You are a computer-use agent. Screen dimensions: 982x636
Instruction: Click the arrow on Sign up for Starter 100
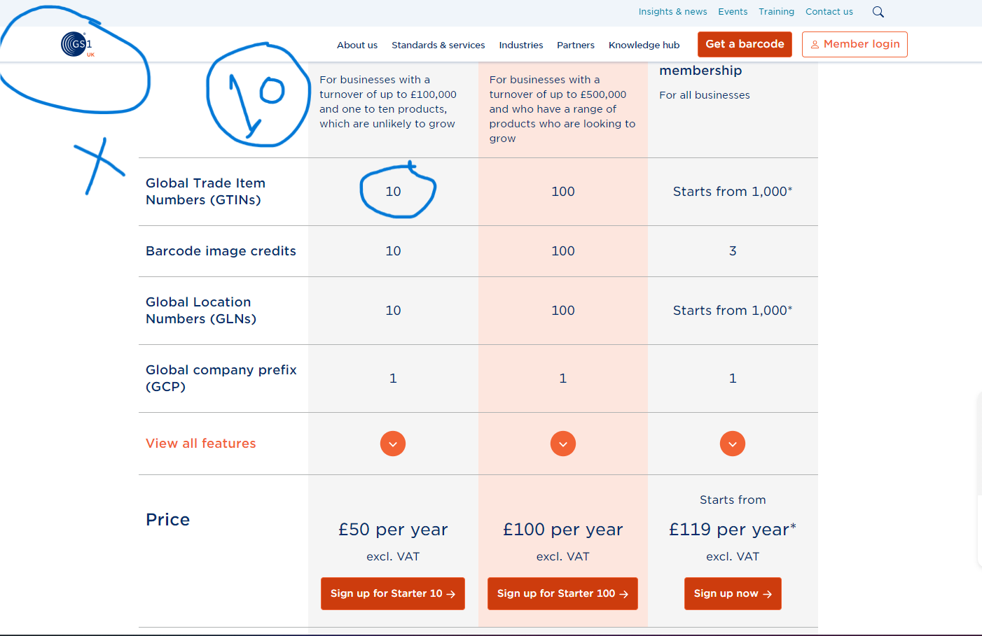click(x=624, y=594)
